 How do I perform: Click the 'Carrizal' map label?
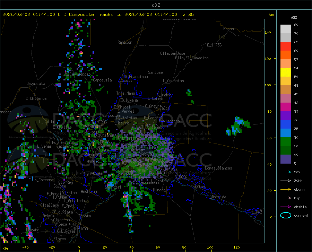113,187
